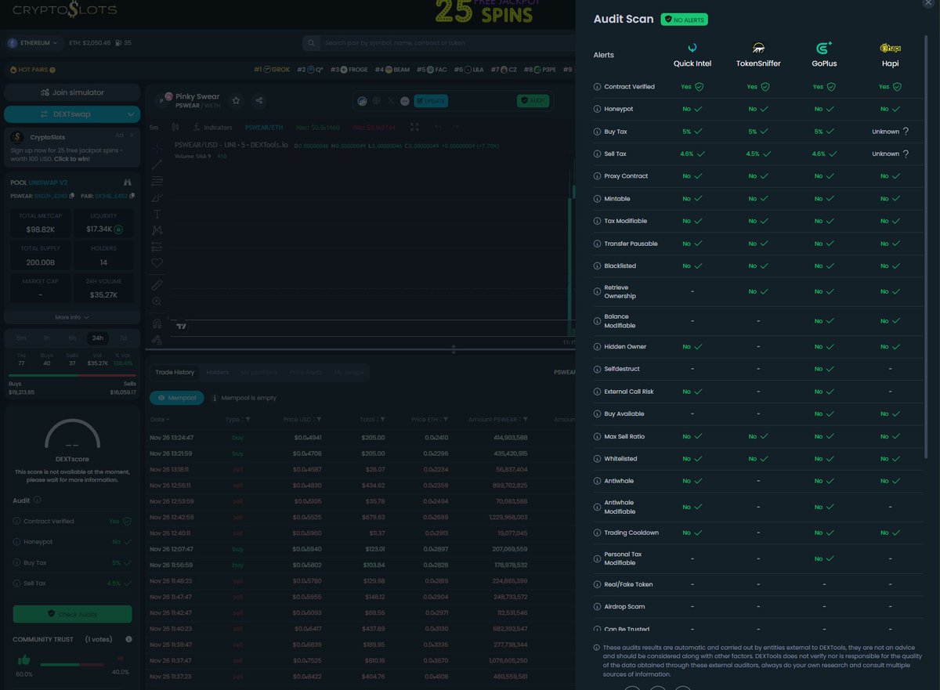The width and height of the screenshot is (940, 690).
Task: Click the GoPlus auditor logo
Action: (x=824, y=48)
